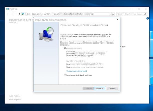Maximize the Restore window
Screen dimensions: 153x111
click(139, 9)
